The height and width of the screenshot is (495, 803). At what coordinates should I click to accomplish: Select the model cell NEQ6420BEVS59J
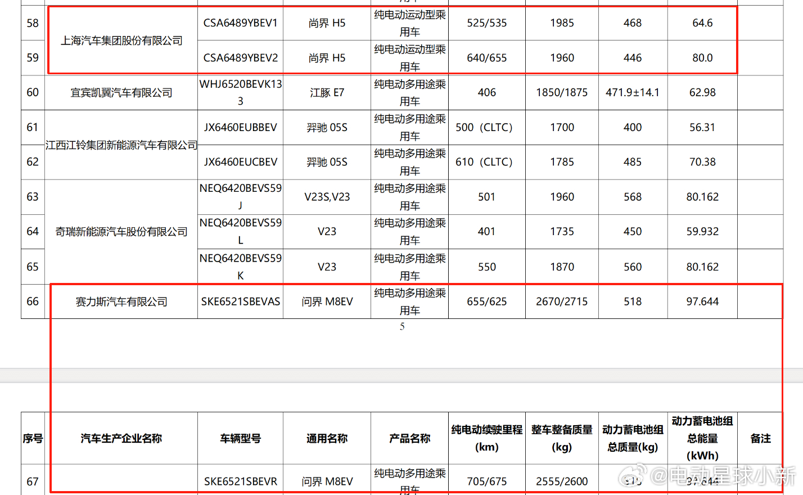pos(240,197)
